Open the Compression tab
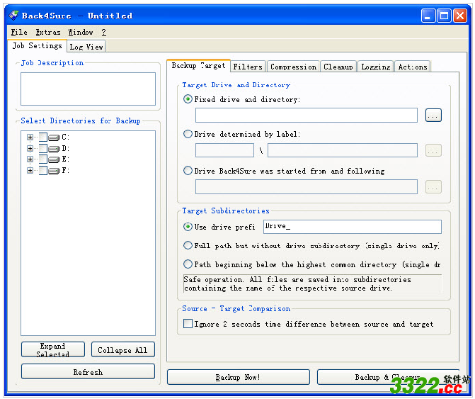This screenshot has width=475, height=399. point(293,67)
